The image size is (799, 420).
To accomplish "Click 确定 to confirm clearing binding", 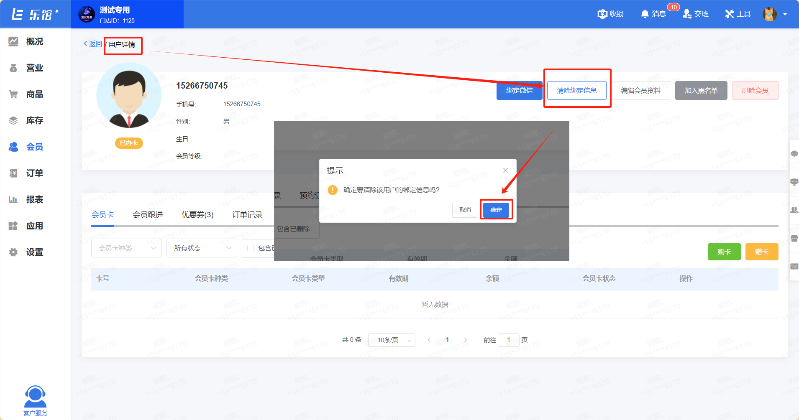I will pyautogui.click(x=496, y=210).
